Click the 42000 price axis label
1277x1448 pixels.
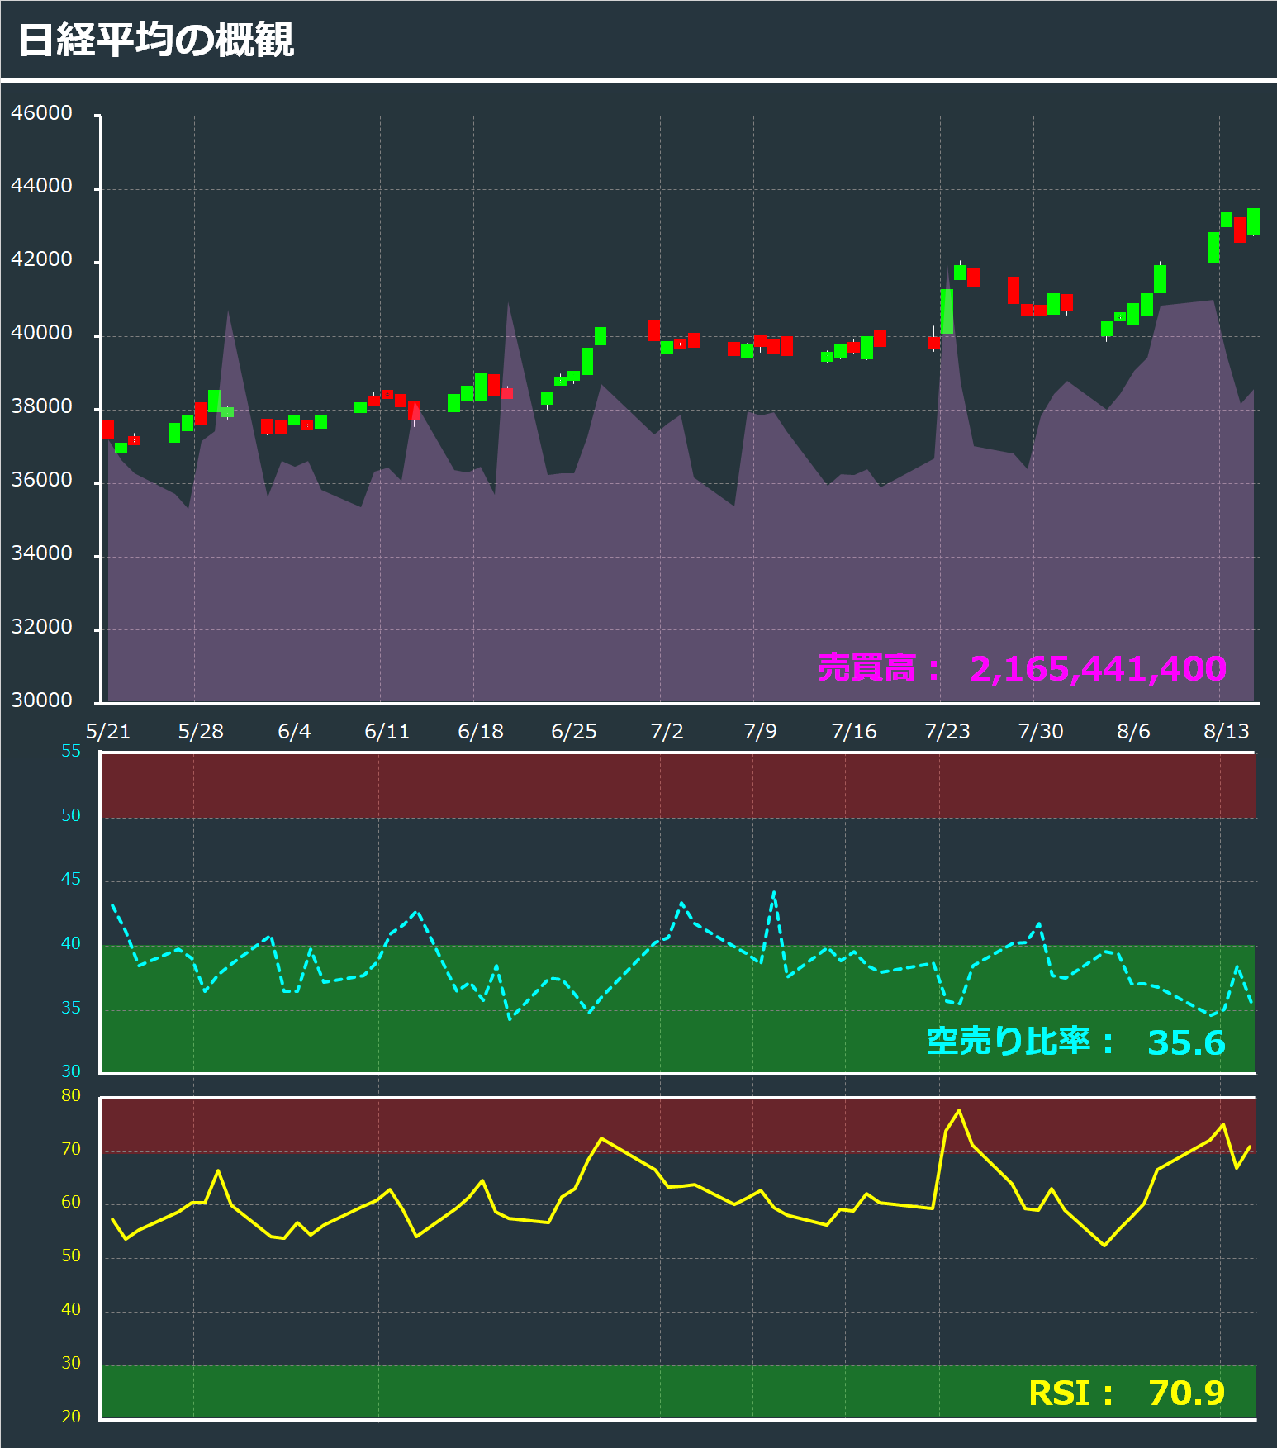click(41, 259)
